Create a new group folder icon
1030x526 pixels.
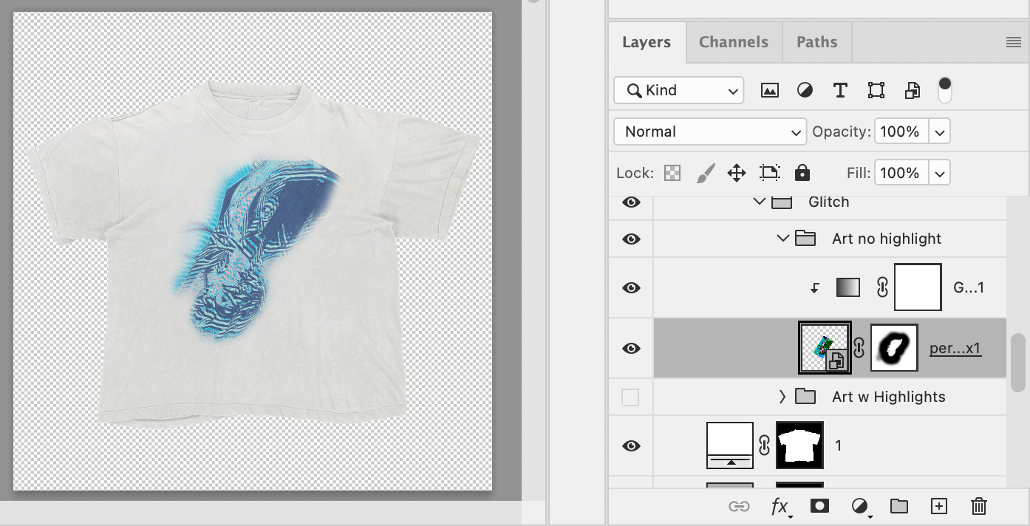[x=898, y=506]
